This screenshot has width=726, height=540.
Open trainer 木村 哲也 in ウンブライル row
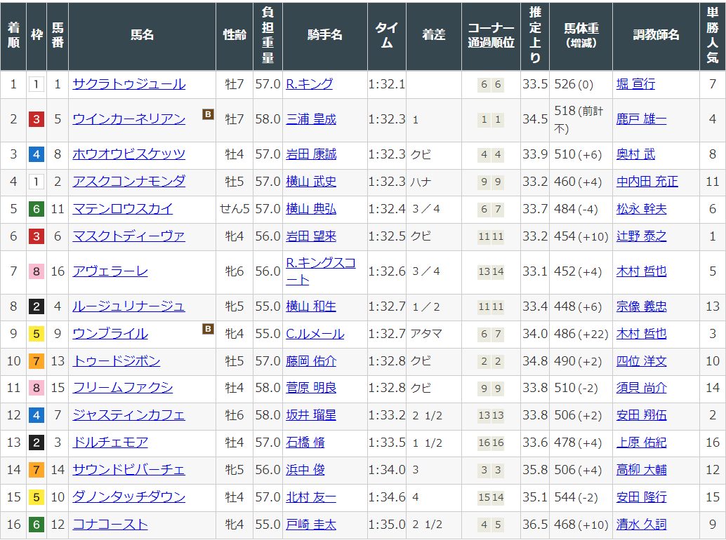click(641, 333)
